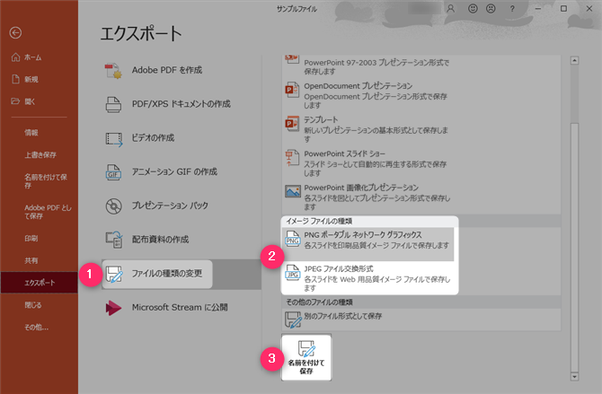Click the 新規 blank page icon
The image size is (602, 394).
[15, 79]
